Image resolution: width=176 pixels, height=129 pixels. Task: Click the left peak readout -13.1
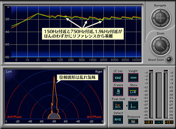click(x=148, y=122)
